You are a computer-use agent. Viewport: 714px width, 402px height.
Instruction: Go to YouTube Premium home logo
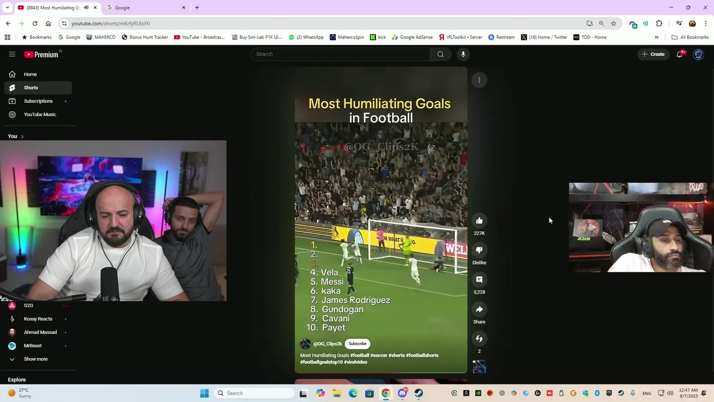(41, 54)
